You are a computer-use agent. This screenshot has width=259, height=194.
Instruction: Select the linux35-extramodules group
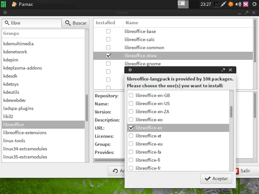click(x=43, y=157)
